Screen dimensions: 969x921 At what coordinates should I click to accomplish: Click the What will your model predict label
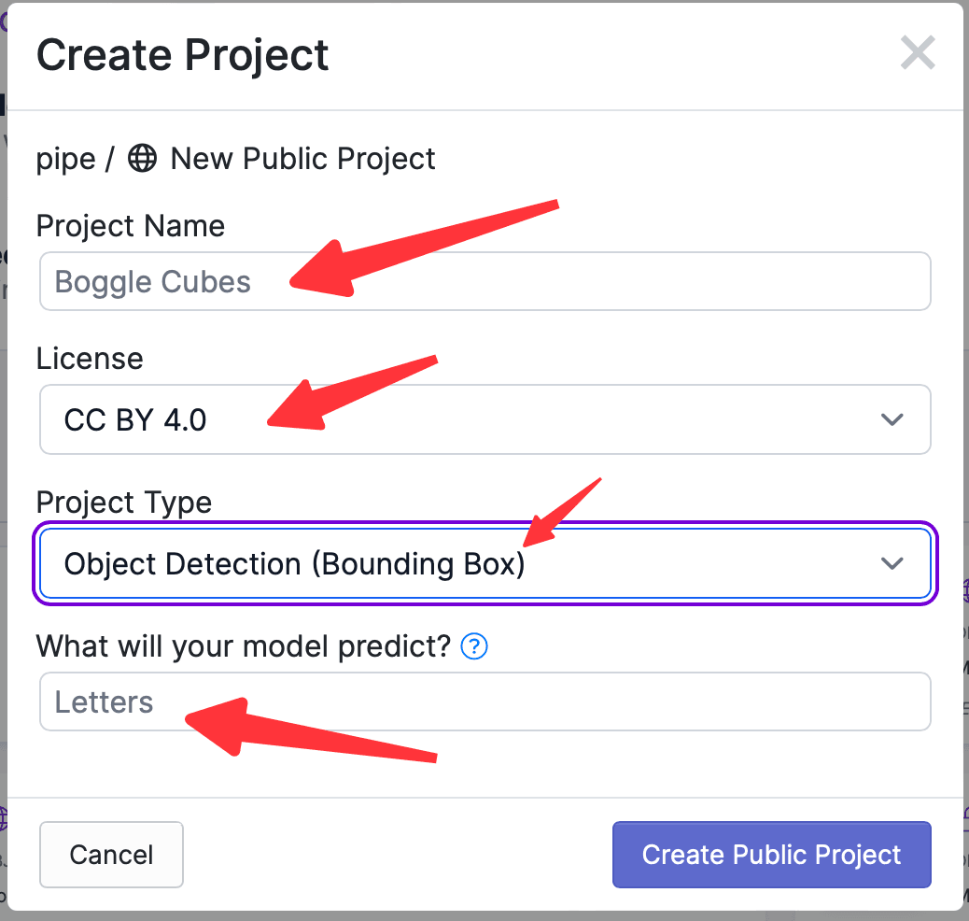pos(244,646)
